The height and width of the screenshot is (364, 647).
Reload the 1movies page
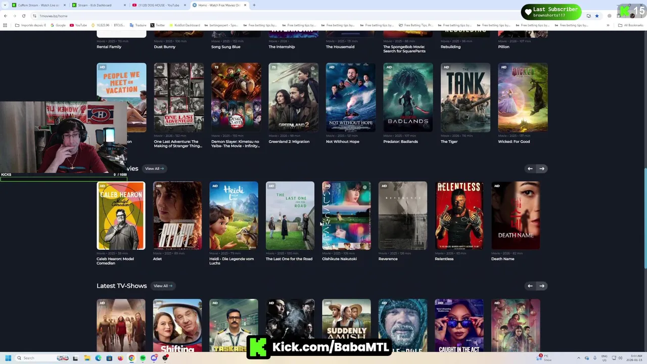[23, 16]
